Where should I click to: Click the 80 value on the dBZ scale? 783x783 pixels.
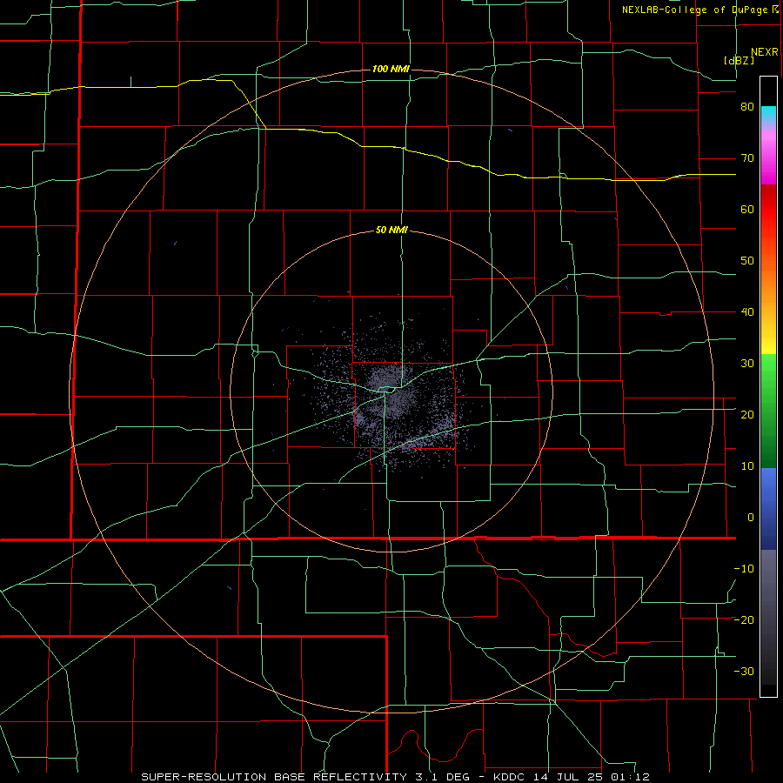click(x=747, y=107)
